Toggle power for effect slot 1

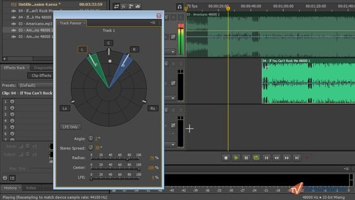(x=12, y=101)
